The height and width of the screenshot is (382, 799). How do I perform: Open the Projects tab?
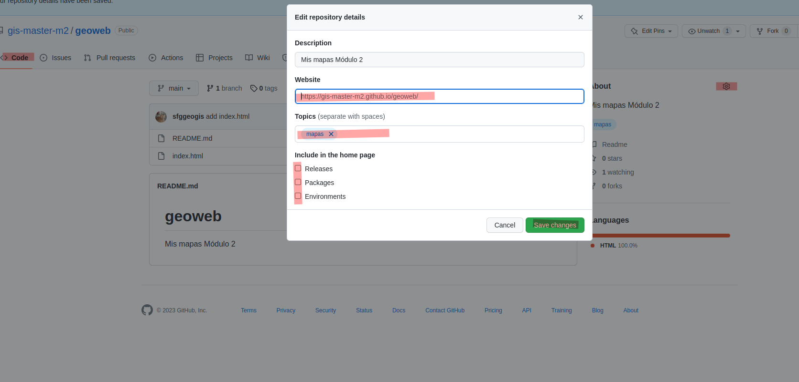(x=214, y=58)
